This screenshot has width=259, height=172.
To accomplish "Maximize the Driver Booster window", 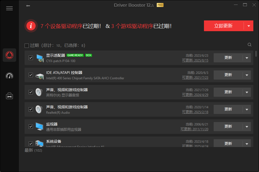I will pyautogui.click(x=245, y=5).
